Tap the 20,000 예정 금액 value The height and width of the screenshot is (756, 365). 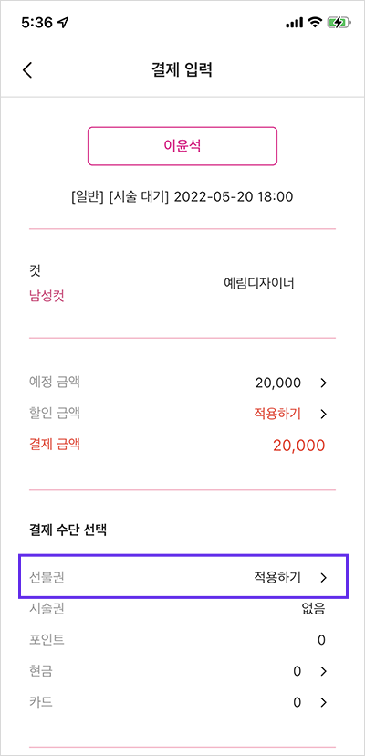point(278,383)
